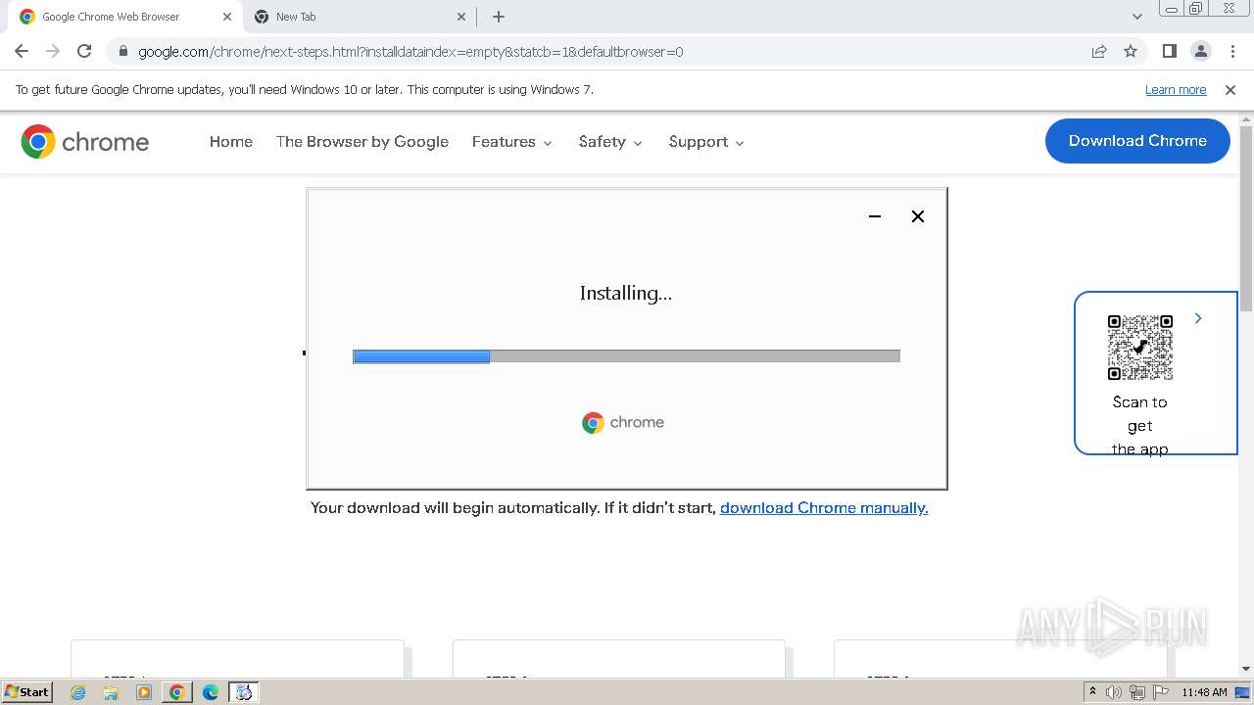Click the Chrome logo on the page header
Viewport: 1254px width, 705px height.
(x=85, y=142)
